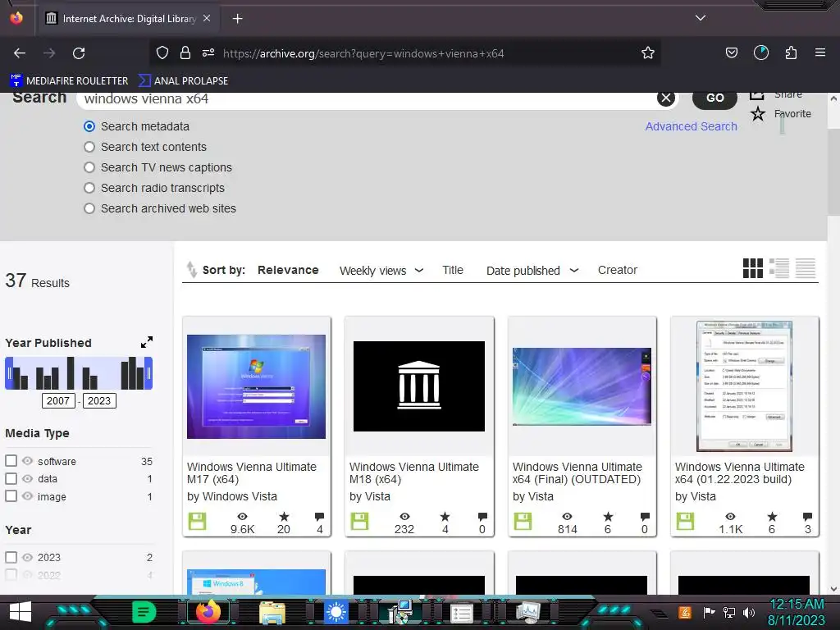Save page to Pocket
This screenshot has width=840, height=630.
point(731,52)
